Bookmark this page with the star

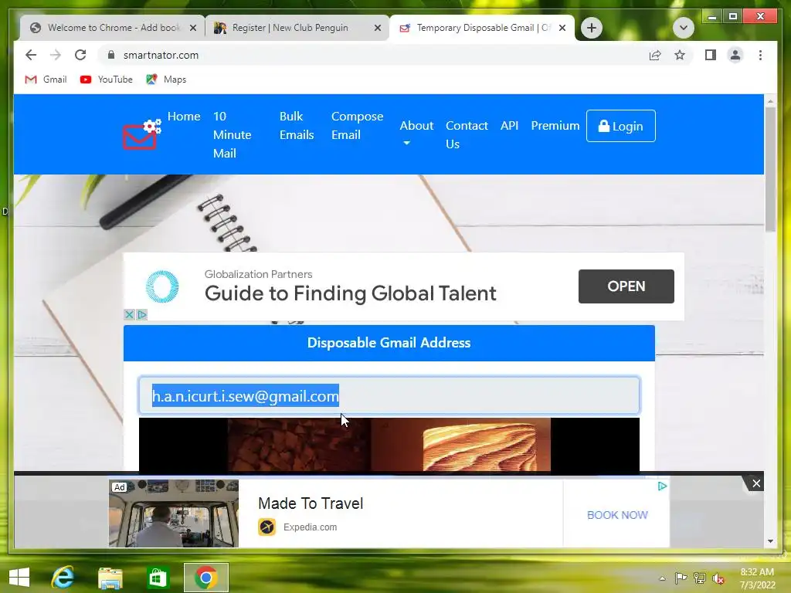(x=680, y=55)
